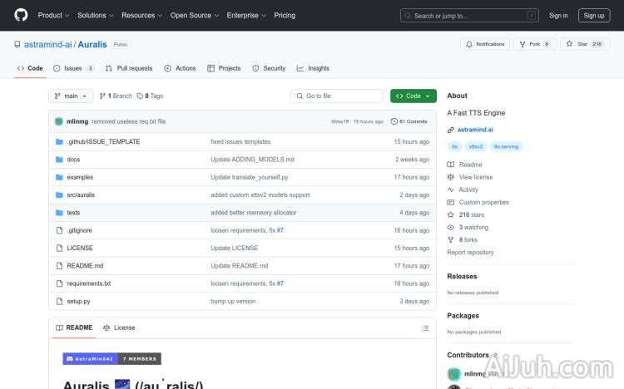Click the Sign up button

[594, 15]
